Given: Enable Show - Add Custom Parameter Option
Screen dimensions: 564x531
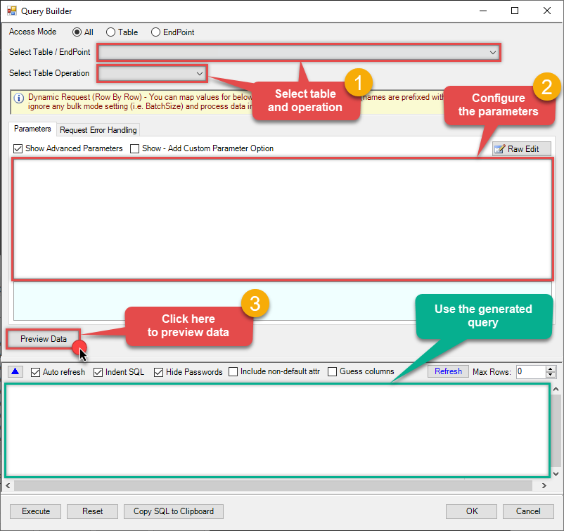Looking at the screenshot, I should tap(135, 148).
